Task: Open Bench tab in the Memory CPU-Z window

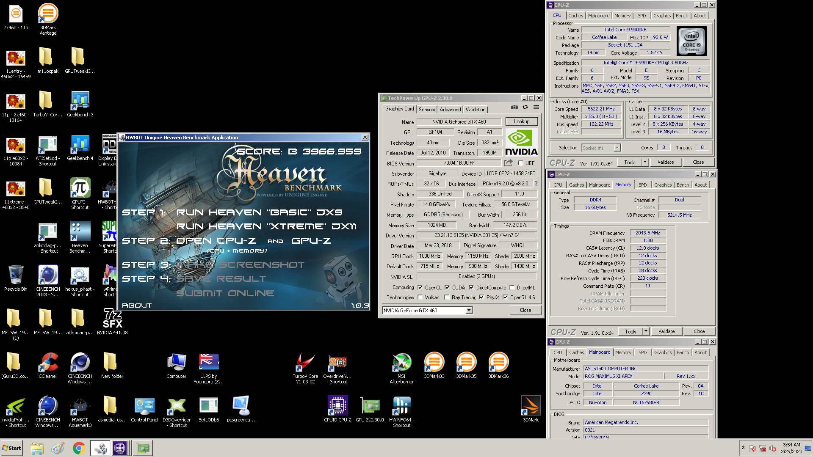Action: 683,185
